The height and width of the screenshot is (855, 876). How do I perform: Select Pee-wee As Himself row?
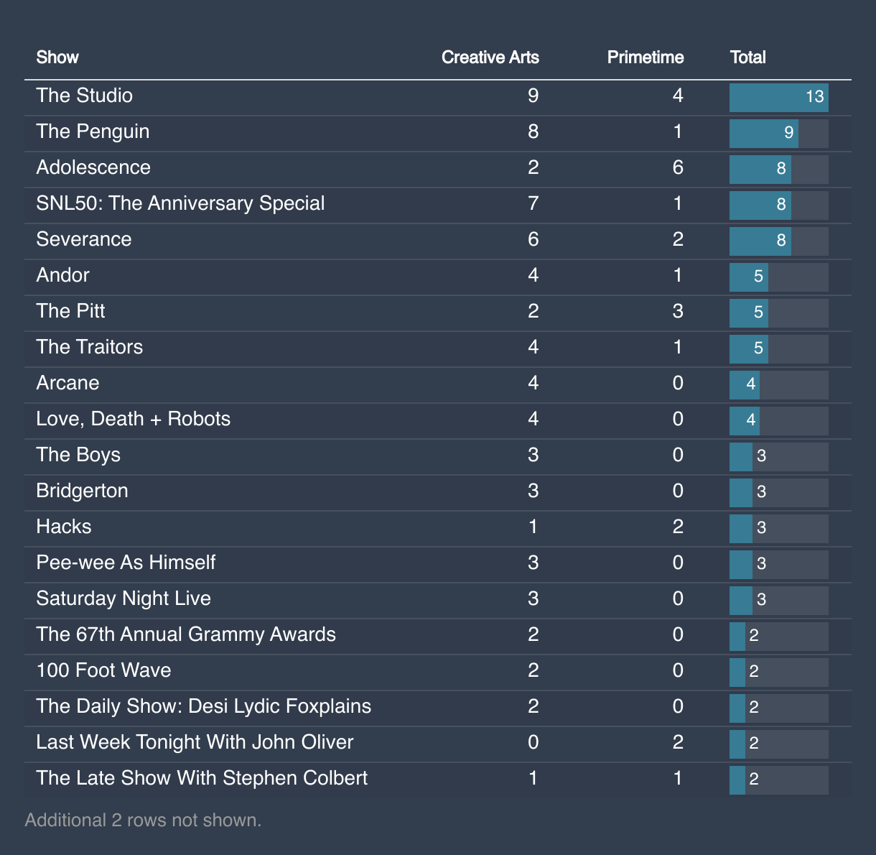coord(438,565)
